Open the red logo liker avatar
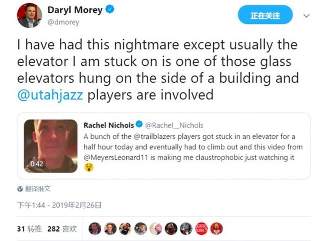 pos(201,229)
